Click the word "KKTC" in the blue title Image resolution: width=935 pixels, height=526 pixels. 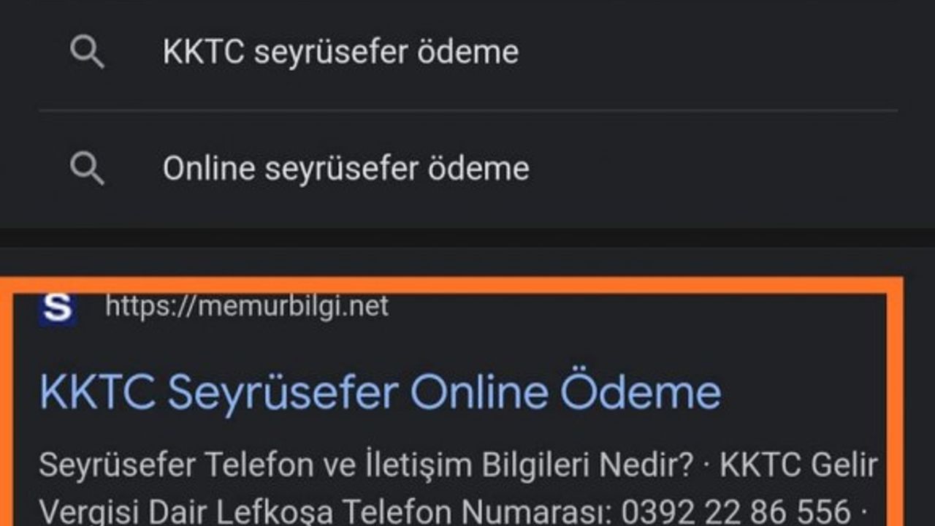(x=96, y=392)
